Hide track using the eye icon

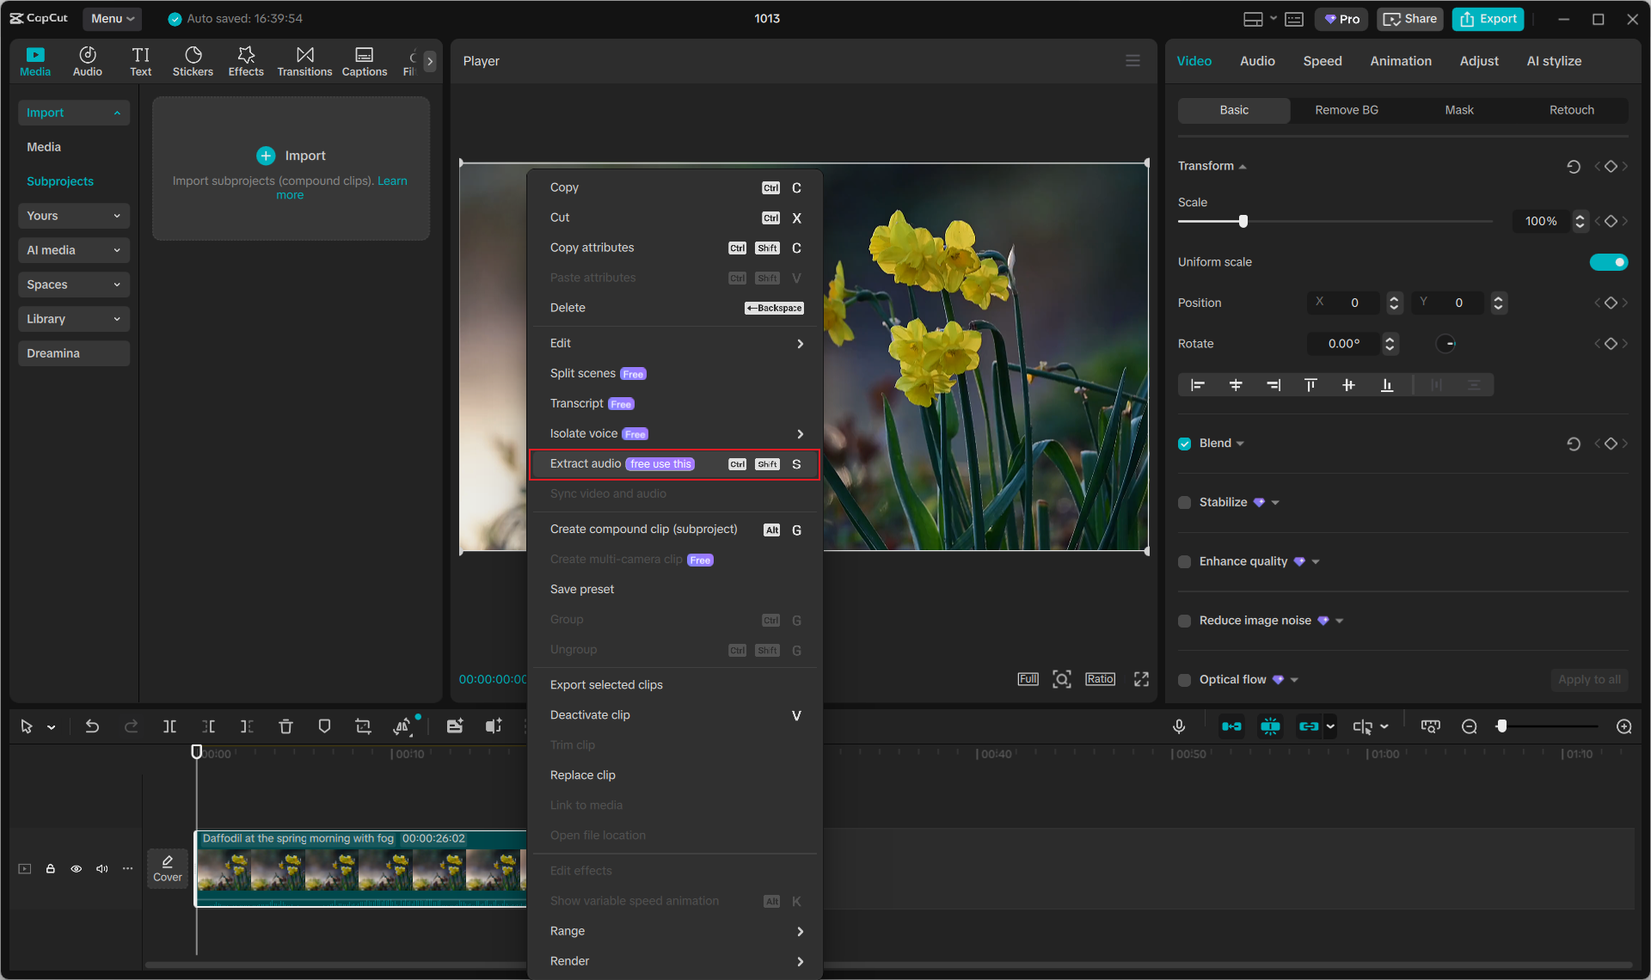point(77,868)
